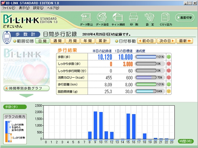198x148 pixels.
Task: Click the グラフの見方 legend panel
Action: point(15,129)
